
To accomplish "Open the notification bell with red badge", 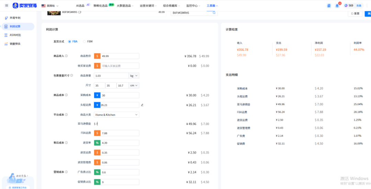I will (337, 6).
